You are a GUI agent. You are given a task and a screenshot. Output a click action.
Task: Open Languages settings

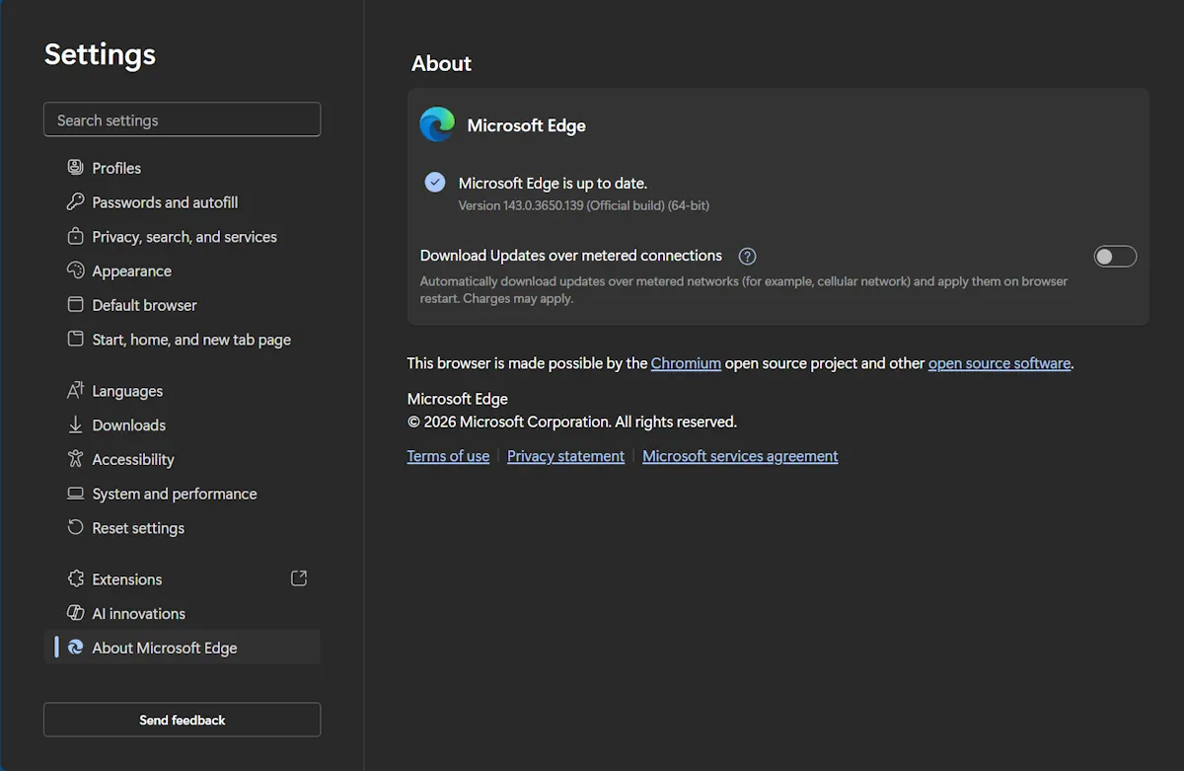pyautogui.click(x=182, y=391)
